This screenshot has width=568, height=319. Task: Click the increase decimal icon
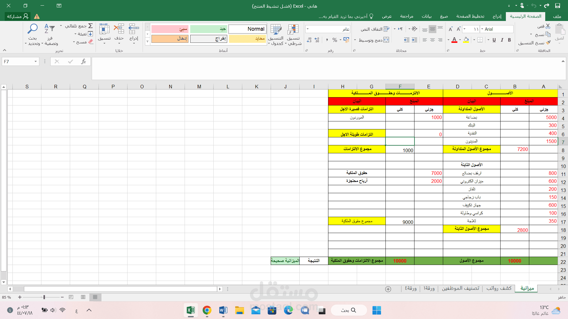(x=317, y=40)
